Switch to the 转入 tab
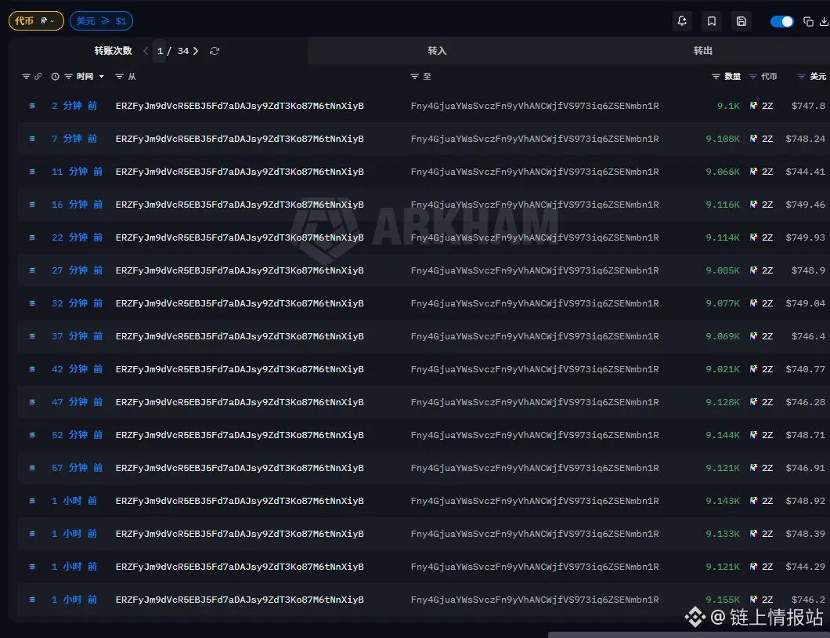This screenshot has height=638, width=830. point(437,51)
